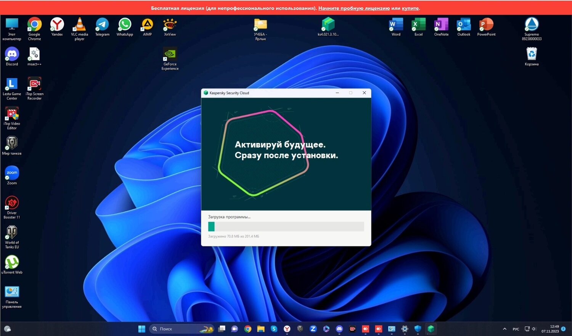Select Supremo desktop shortcut
572x336 pixels.
[x=532, y=29]
